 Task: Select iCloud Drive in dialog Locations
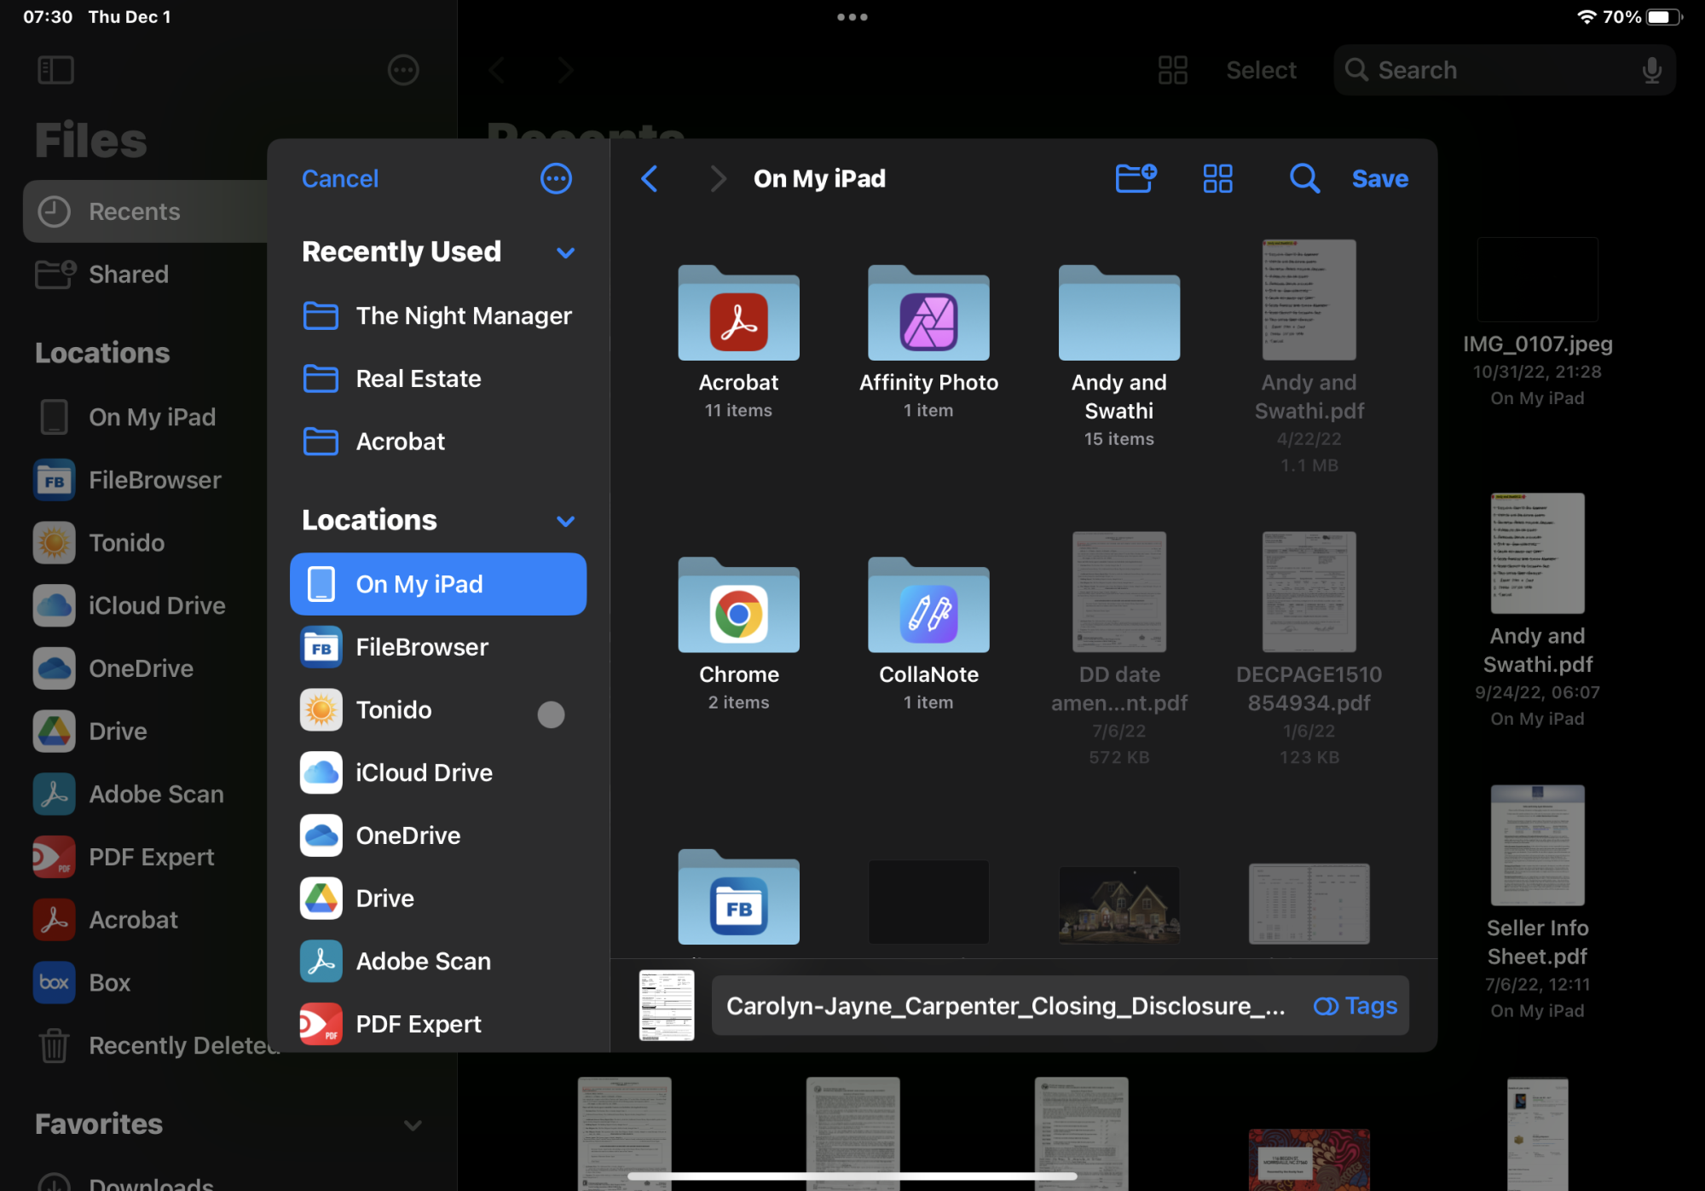point(438,772)
